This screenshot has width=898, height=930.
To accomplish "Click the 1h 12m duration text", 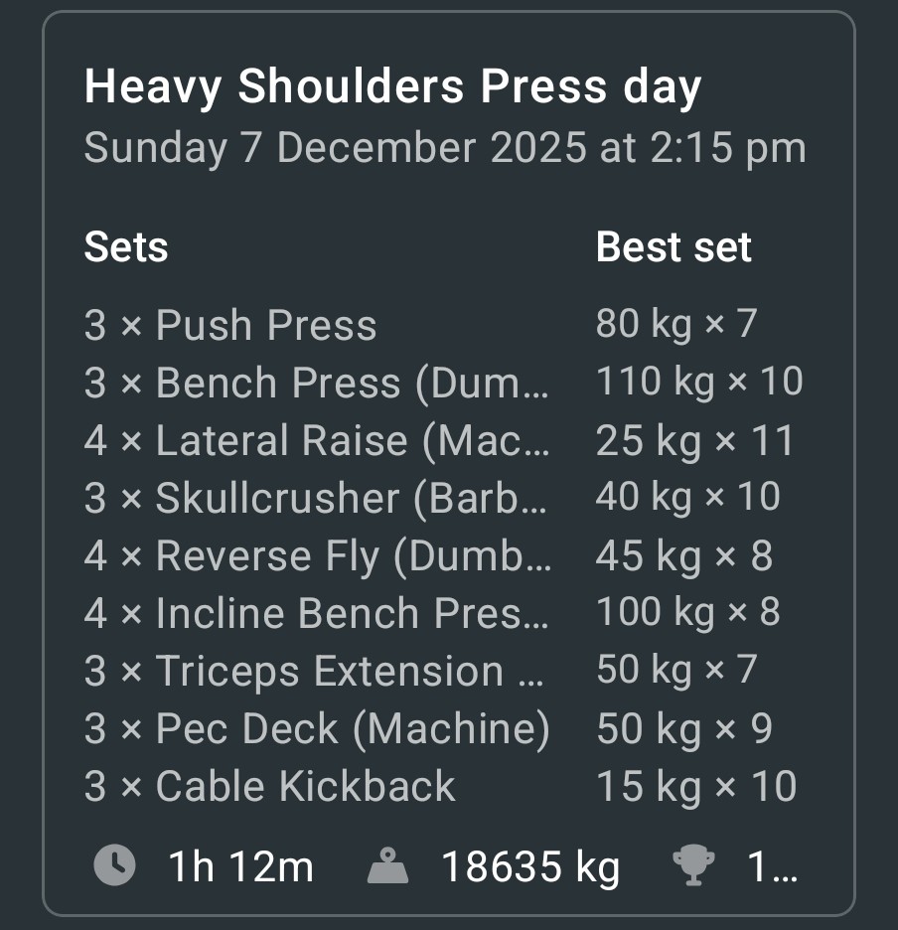I will click(240, 867).
